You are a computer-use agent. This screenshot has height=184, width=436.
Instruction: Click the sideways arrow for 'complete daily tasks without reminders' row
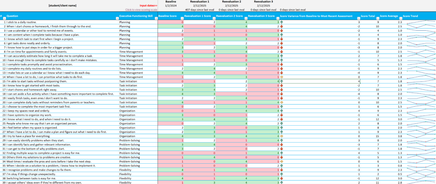click(x=281, y=102)
